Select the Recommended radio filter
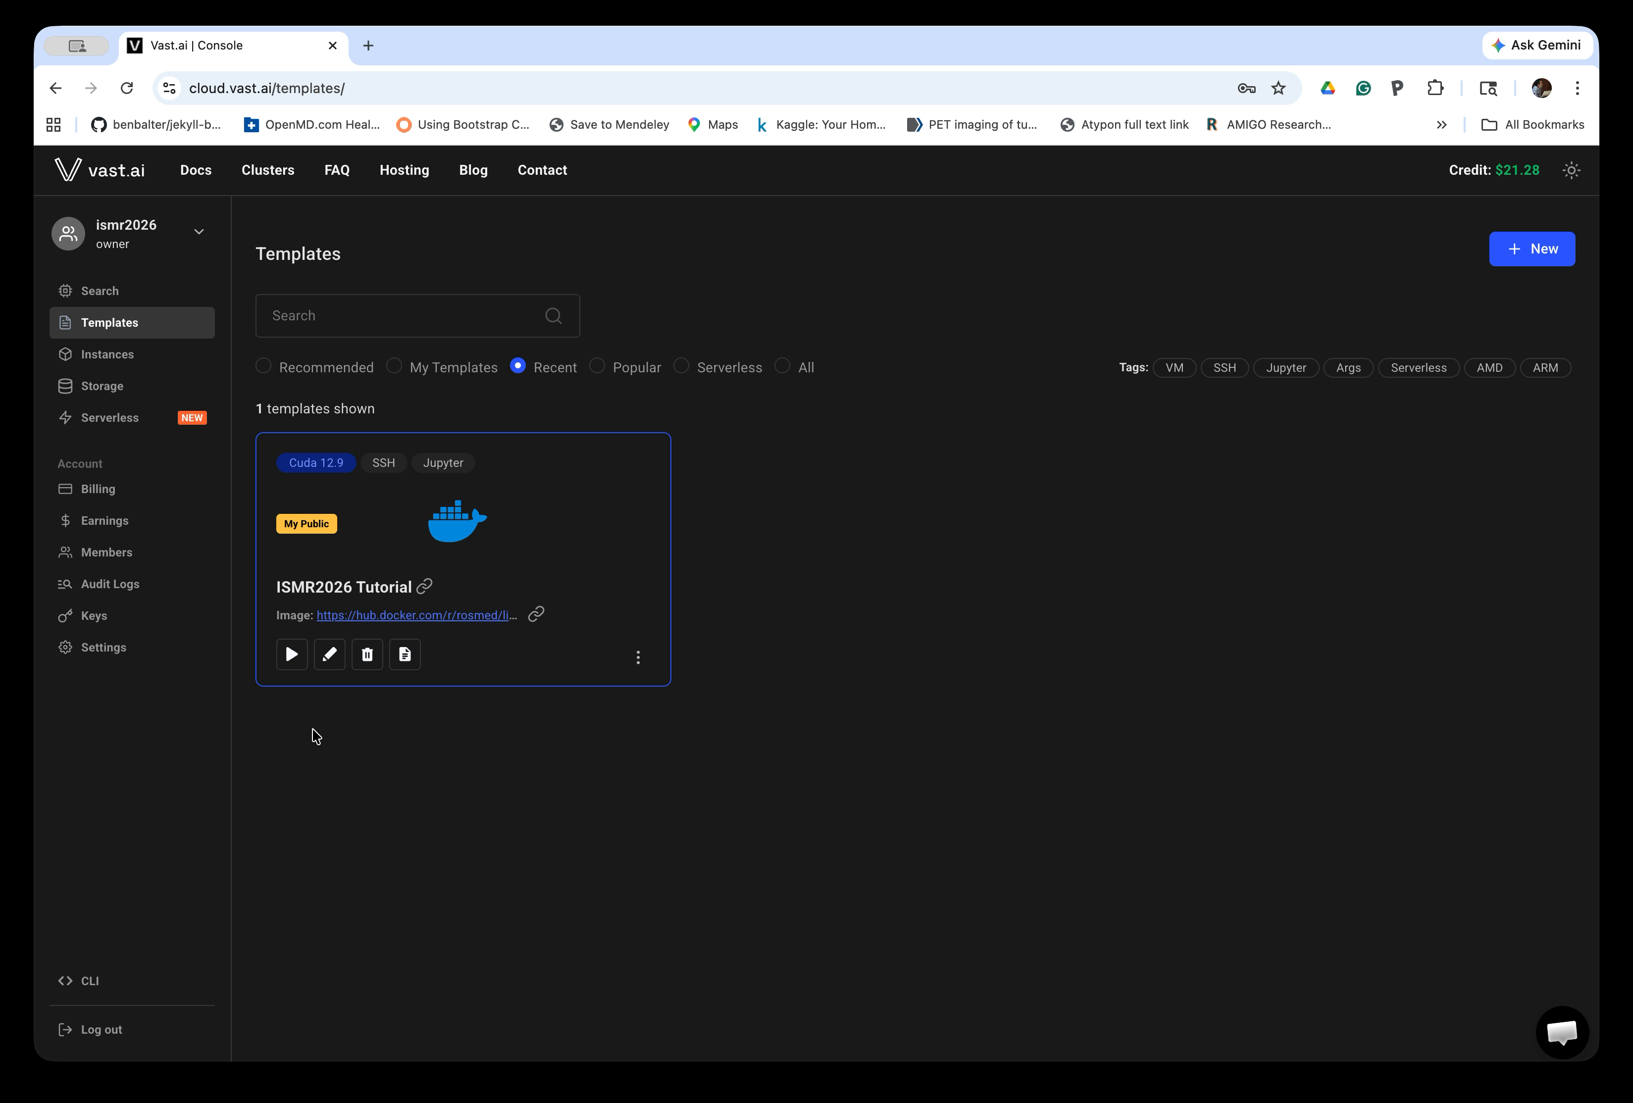 click(x=263, y=366)
